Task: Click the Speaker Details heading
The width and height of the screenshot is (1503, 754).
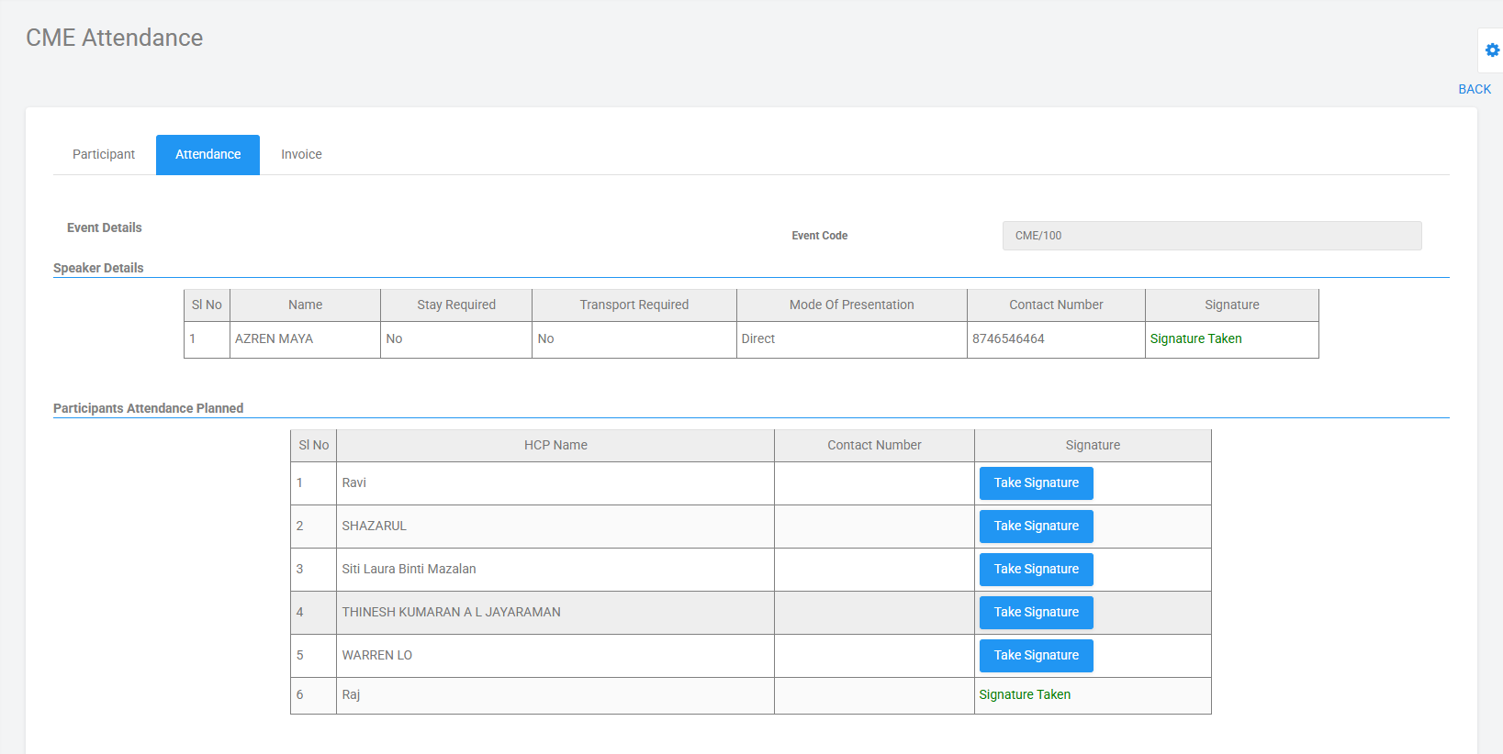Action: click(98, 268)
